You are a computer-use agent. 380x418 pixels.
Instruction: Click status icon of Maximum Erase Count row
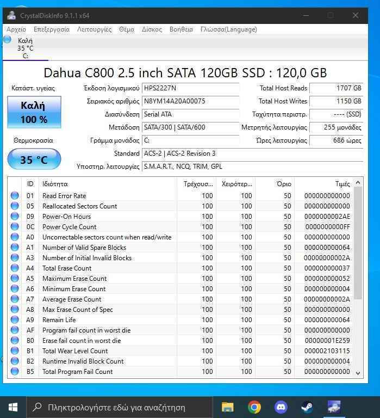(x=15, y=278)
